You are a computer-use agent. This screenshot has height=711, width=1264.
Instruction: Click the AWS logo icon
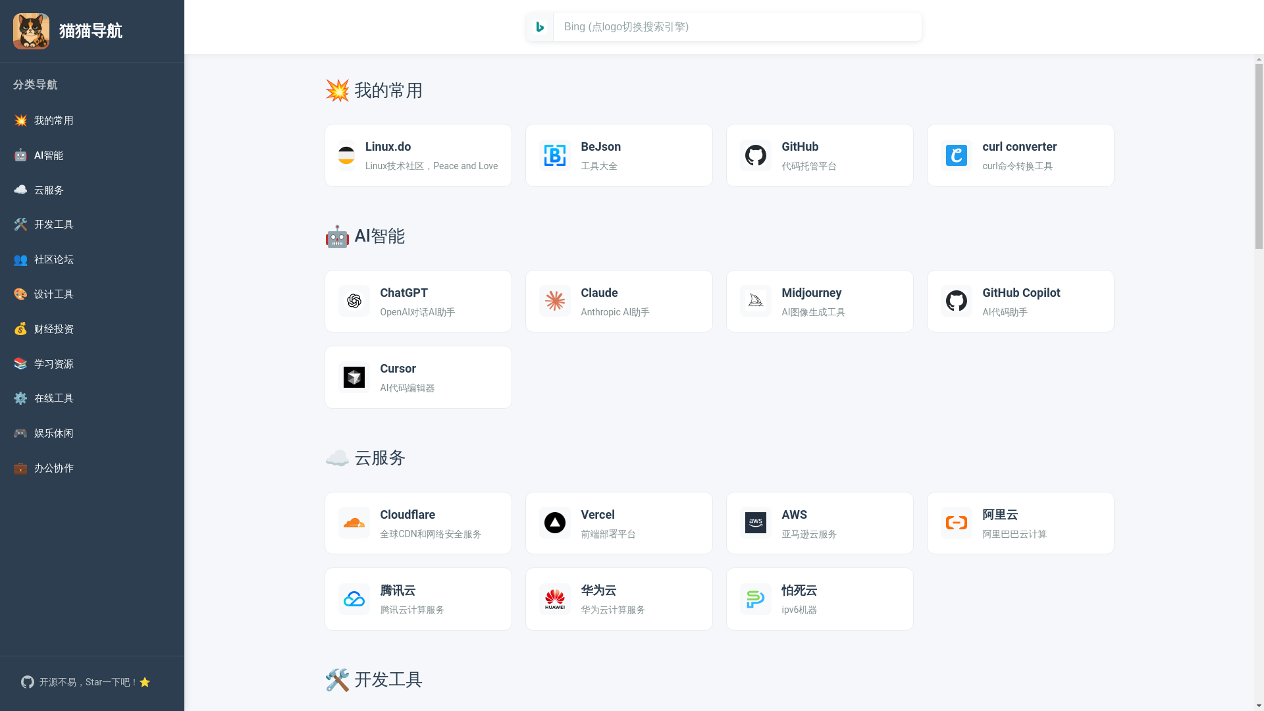click(756, 523)
